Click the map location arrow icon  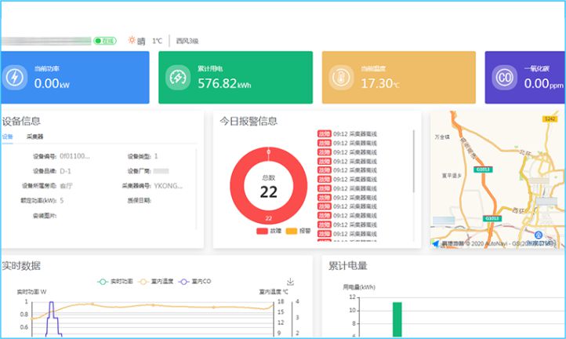point(435,243)
